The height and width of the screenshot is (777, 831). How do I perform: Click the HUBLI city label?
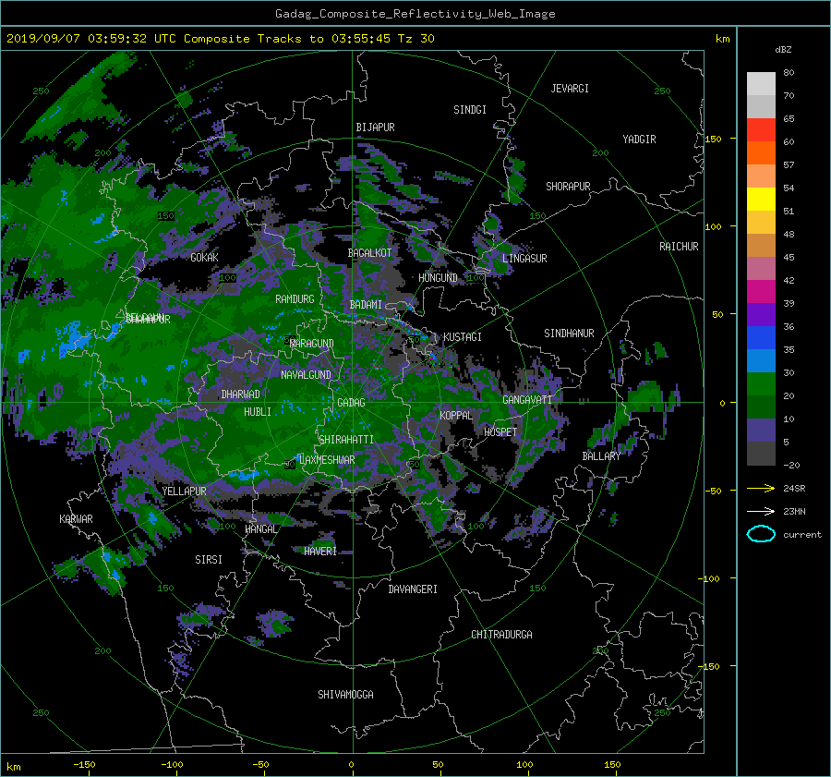click(258, 411)
